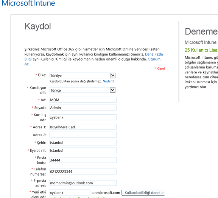
Task: Open the Kuruluşun dili language dropdown arrow
Action: (x=113, y=90)
